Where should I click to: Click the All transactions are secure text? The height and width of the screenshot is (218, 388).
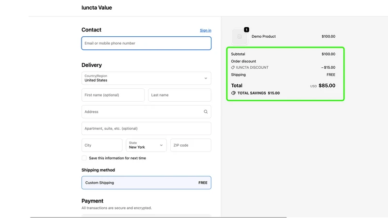[x=116, y=208]
